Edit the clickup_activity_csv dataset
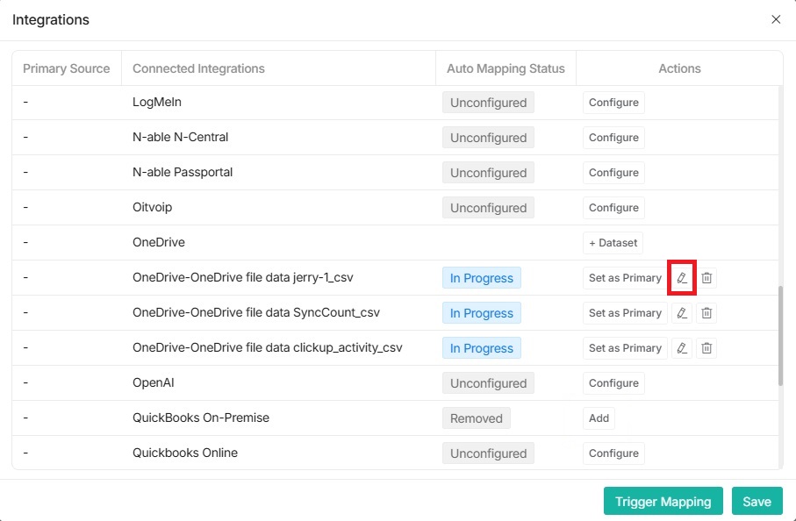The width and height of the screenshot is (796, 521). click(x=682, y=348)
